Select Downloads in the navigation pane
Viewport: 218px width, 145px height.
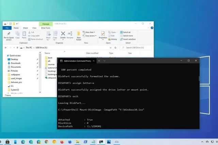click(x=14, y=63)
